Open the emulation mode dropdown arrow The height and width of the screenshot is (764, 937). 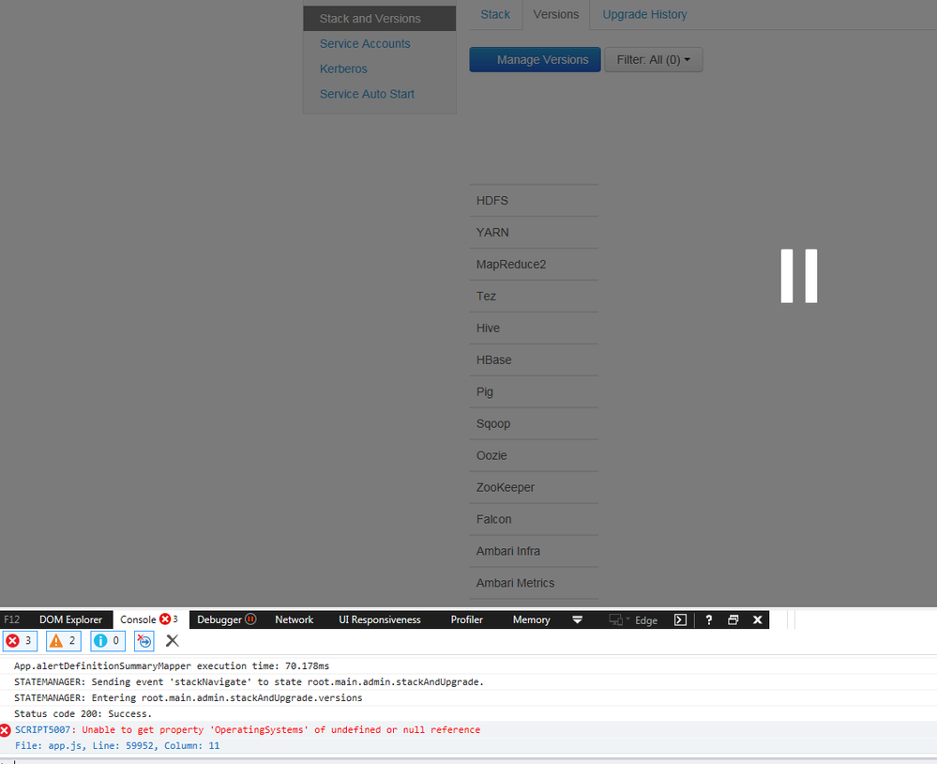[627, 619]
